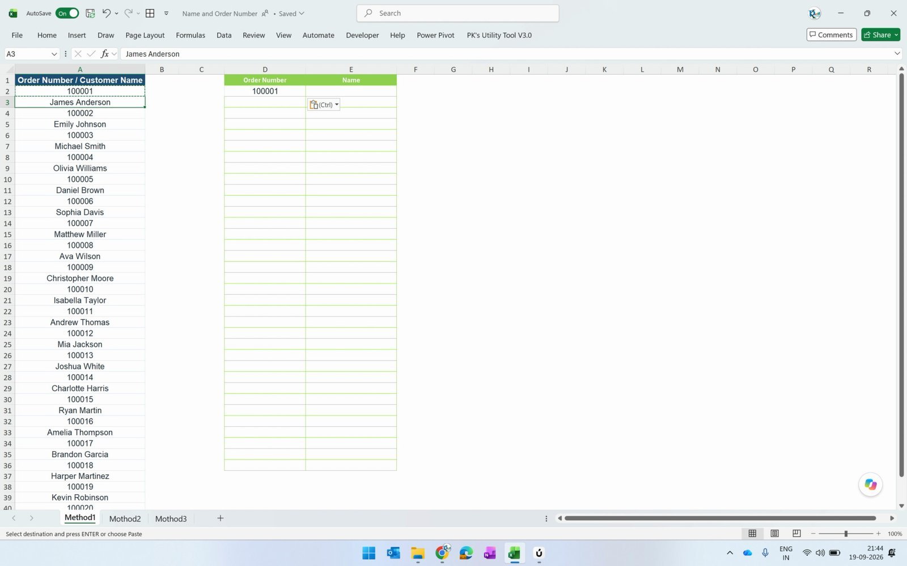Open Google Chrome from the taskbar
This screenshot has width=907, height=566.
tap(442, 553)
